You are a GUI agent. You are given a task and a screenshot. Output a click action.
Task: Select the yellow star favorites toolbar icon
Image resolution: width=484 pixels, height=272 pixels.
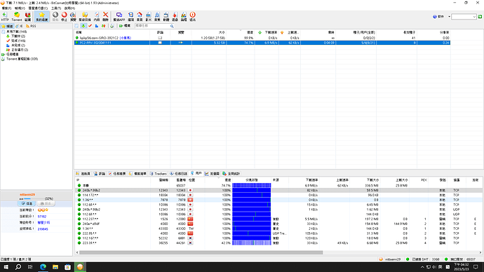(41, 16)
